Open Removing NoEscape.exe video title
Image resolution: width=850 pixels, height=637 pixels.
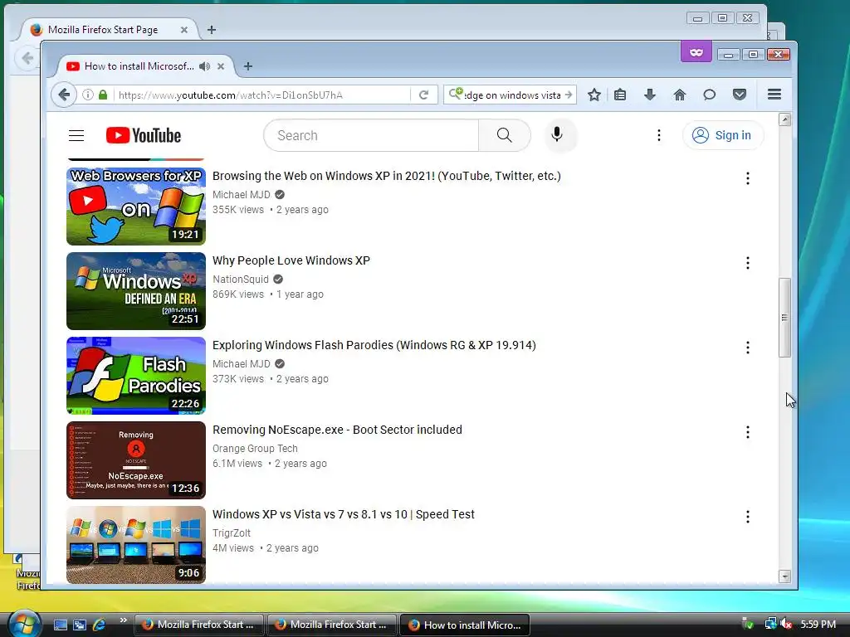coord(337,430)
